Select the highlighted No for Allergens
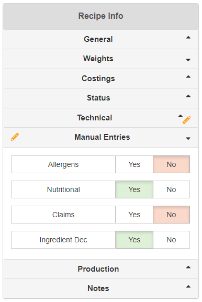Viewport: 202px width, 302px height. 171,164
